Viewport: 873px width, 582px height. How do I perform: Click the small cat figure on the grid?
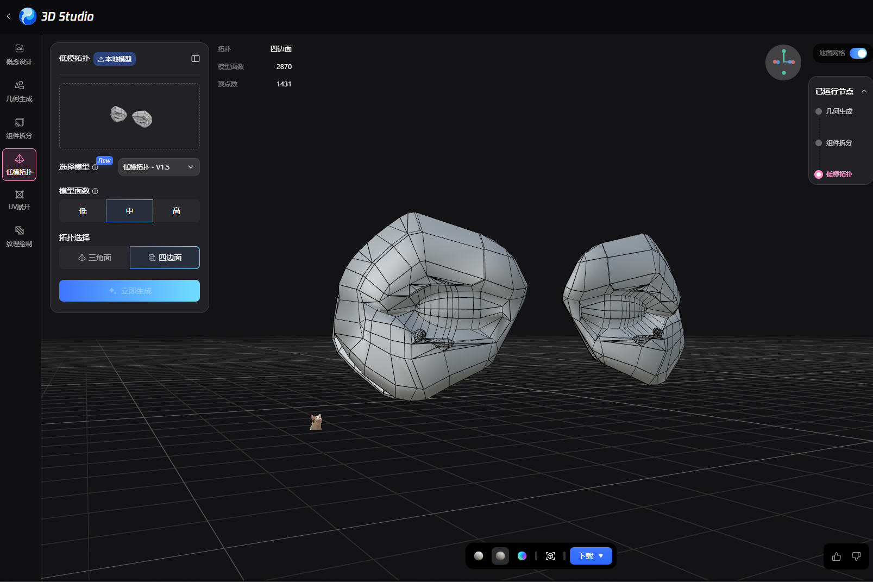pyautogui.click(x=316, y=422)
